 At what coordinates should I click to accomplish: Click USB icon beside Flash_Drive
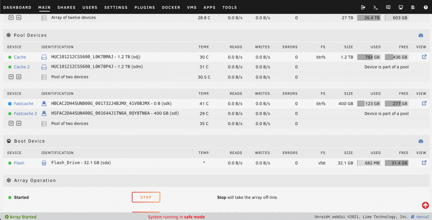coord(44,163)
